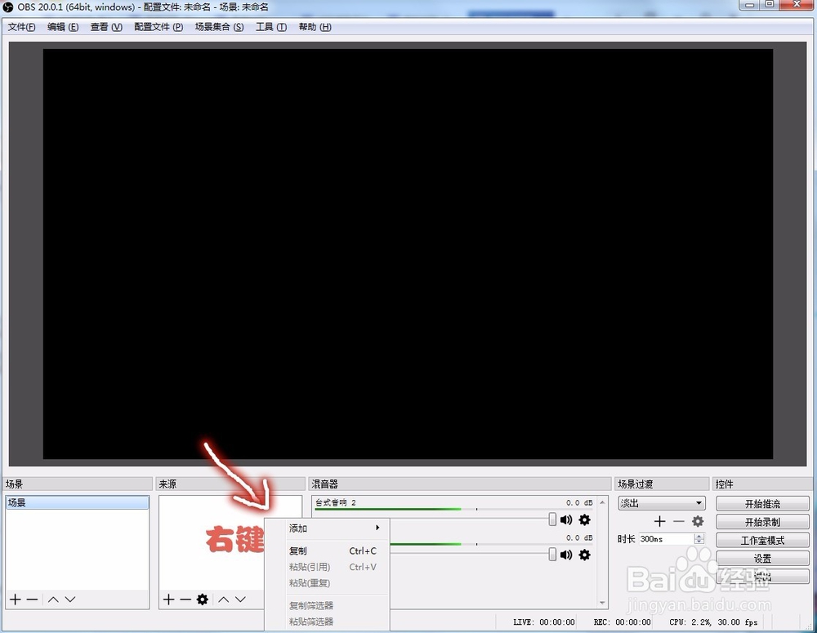This screenshot has height=633, width=817.
Task: Move scene up with arrow icon
Action: coord(53,600)
